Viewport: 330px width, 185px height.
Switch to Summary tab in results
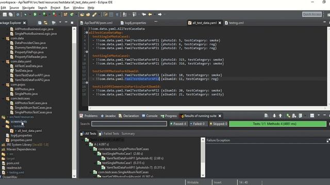(128, 134)
